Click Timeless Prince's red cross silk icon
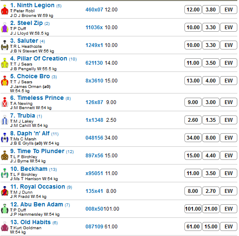Image resolution: width=239 pixels, height=236 pixels. point(5,102)
